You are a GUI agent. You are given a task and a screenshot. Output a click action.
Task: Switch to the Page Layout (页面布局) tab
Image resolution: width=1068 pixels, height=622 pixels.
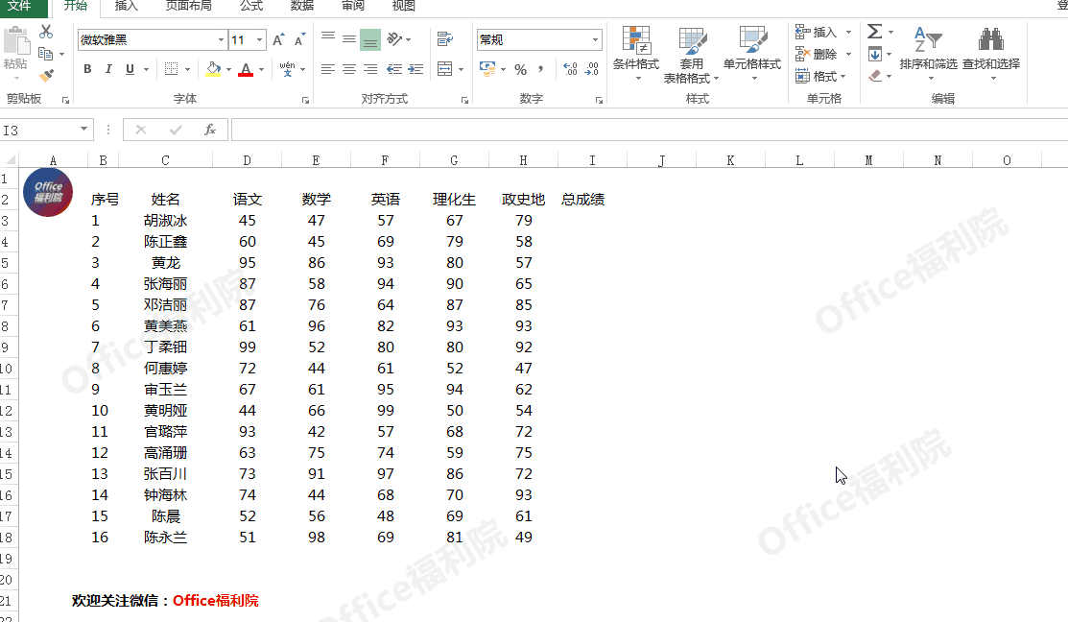point(189,6)
